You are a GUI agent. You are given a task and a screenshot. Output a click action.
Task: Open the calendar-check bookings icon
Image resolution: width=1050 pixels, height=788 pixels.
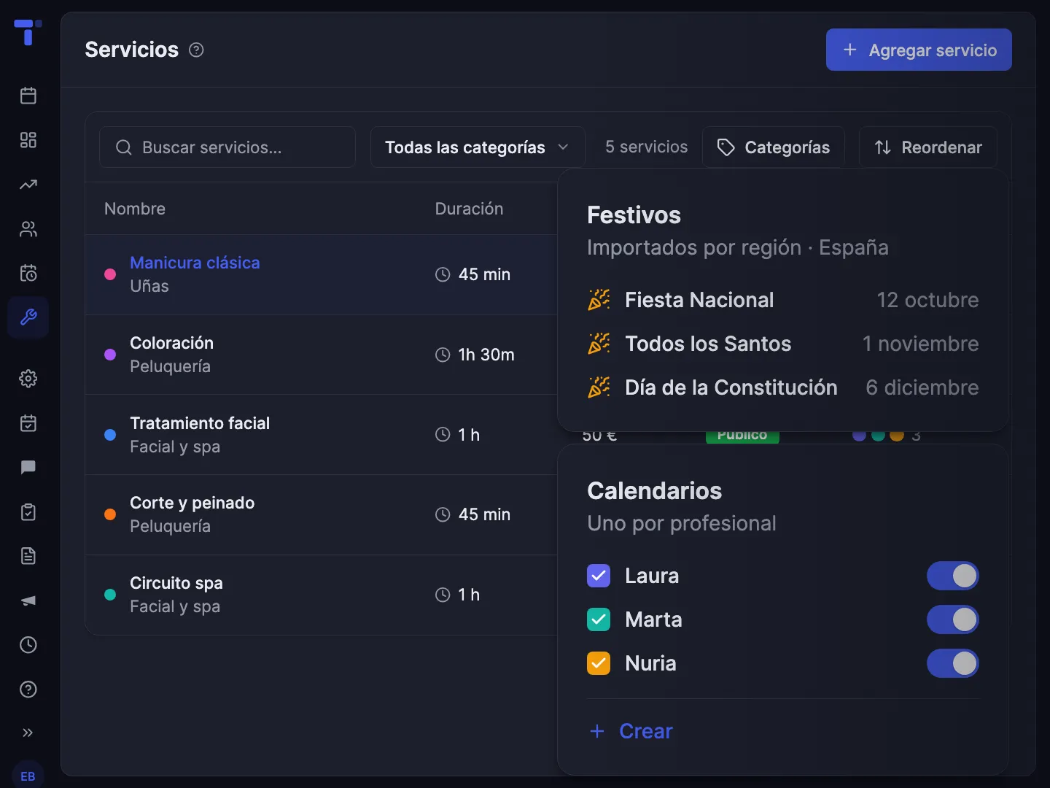coord(28,423)
